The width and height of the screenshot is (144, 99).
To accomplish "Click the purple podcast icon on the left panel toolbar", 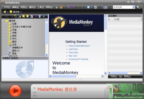I will [36, 16].
